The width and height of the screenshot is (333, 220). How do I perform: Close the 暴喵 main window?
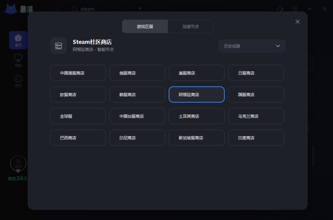point(324,9)
